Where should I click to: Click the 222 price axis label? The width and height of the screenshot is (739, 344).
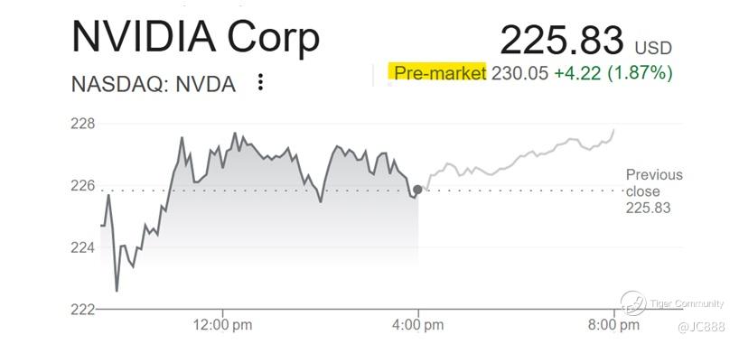coord(82,309)
